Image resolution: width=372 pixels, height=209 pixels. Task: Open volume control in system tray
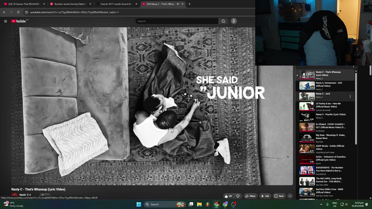pos(346,204)
